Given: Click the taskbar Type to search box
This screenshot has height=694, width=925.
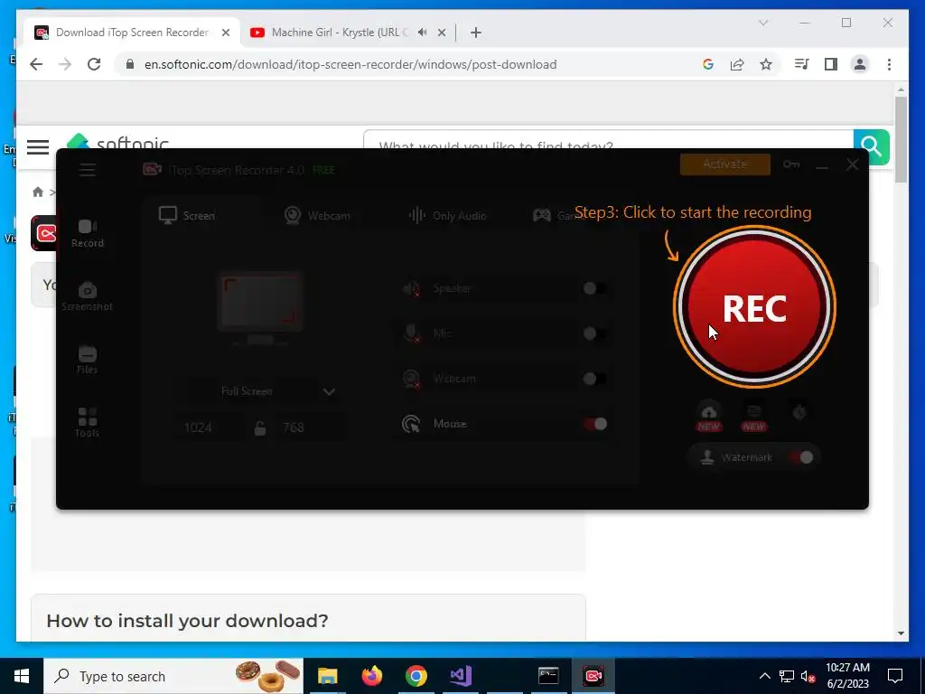Looking at the screenshot, I should click(173, 676).
